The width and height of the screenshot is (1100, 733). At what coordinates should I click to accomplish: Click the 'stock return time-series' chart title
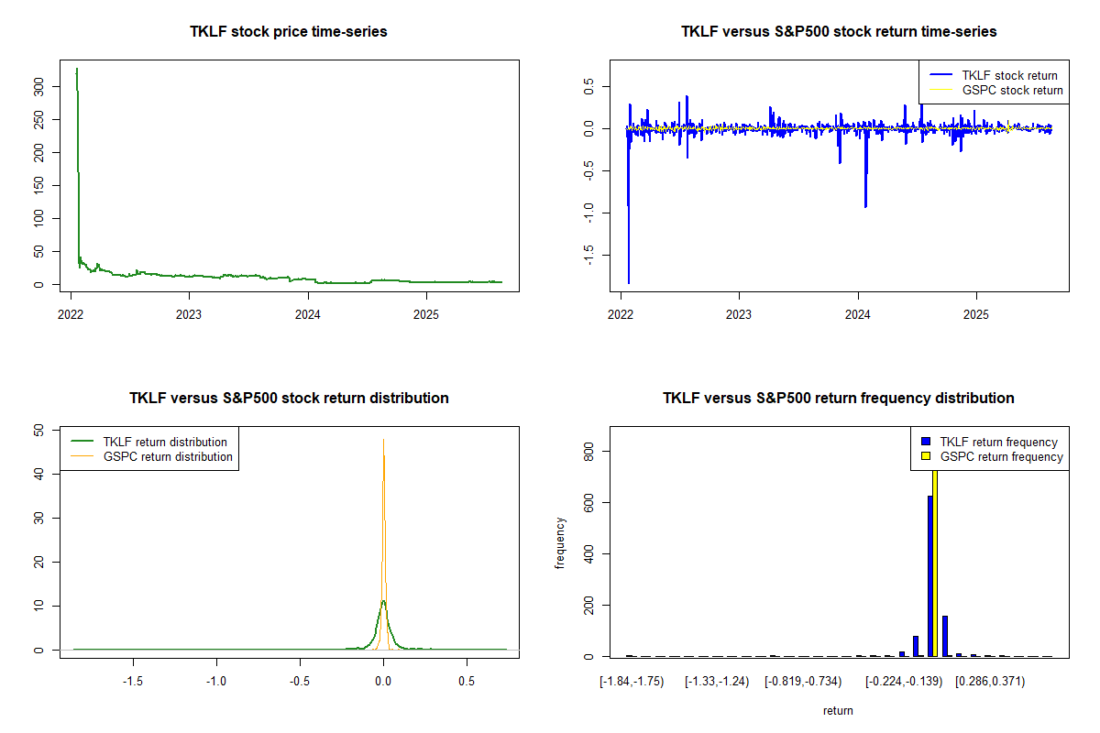(x=839, y=32)
